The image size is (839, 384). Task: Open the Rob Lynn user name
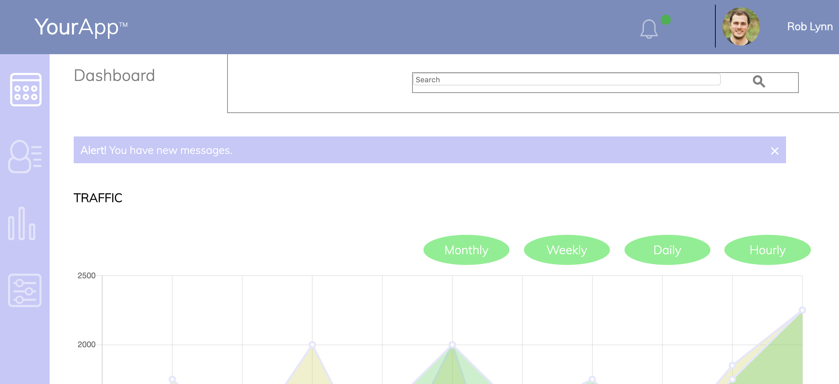[x=810, y=26]
